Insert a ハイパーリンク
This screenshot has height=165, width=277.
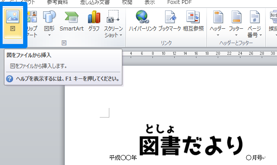pos(142,21)
